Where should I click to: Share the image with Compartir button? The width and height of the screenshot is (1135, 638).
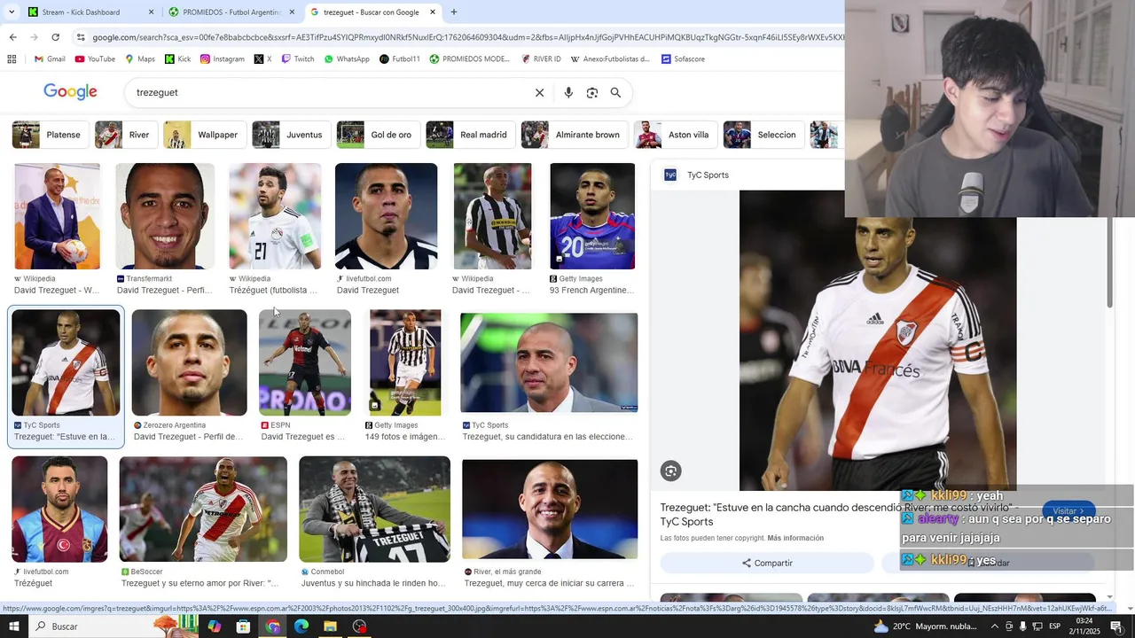tap(767, 563)
